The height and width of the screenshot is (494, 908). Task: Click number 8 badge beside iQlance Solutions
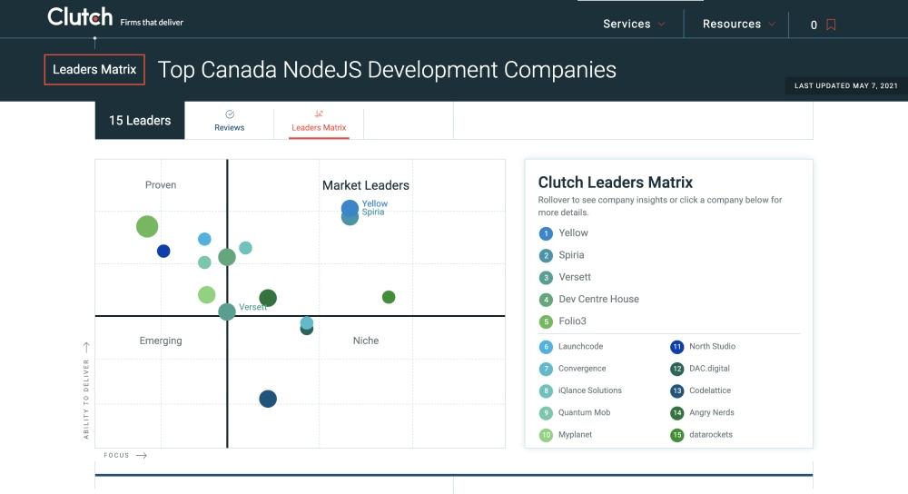coord(546,390)
